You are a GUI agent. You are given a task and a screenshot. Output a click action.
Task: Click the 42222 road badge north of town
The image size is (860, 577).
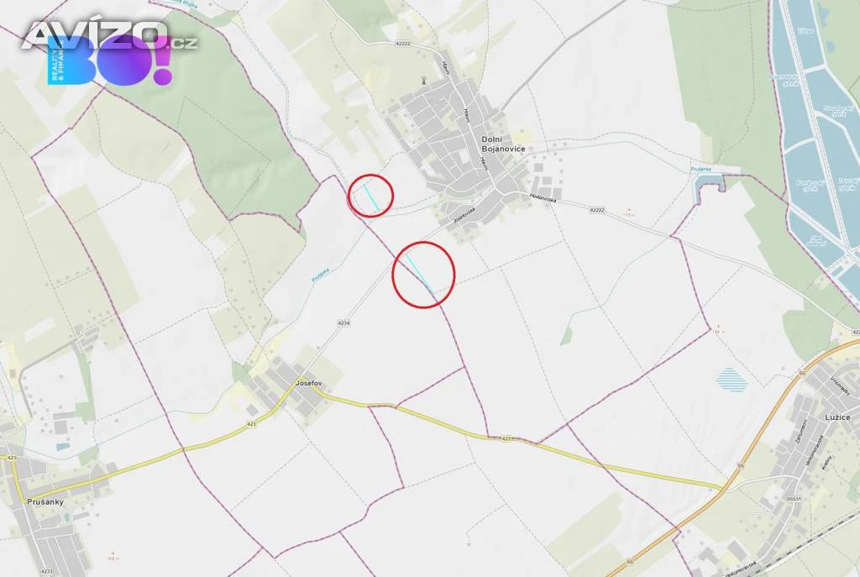click(402, 44)
